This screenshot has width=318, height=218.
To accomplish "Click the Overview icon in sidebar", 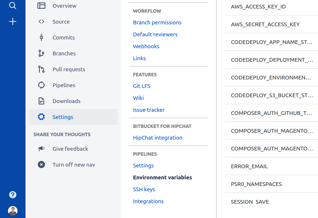I will coord(41,6).
